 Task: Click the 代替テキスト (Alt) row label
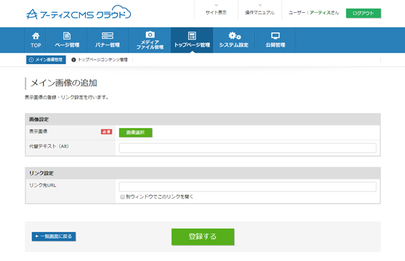tap(49, 146)
